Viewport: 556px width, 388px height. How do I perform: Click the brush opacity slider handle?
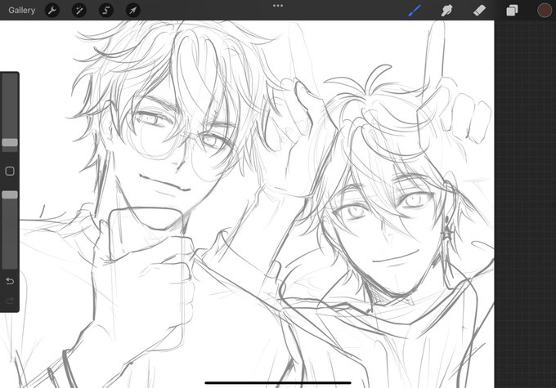10,194
